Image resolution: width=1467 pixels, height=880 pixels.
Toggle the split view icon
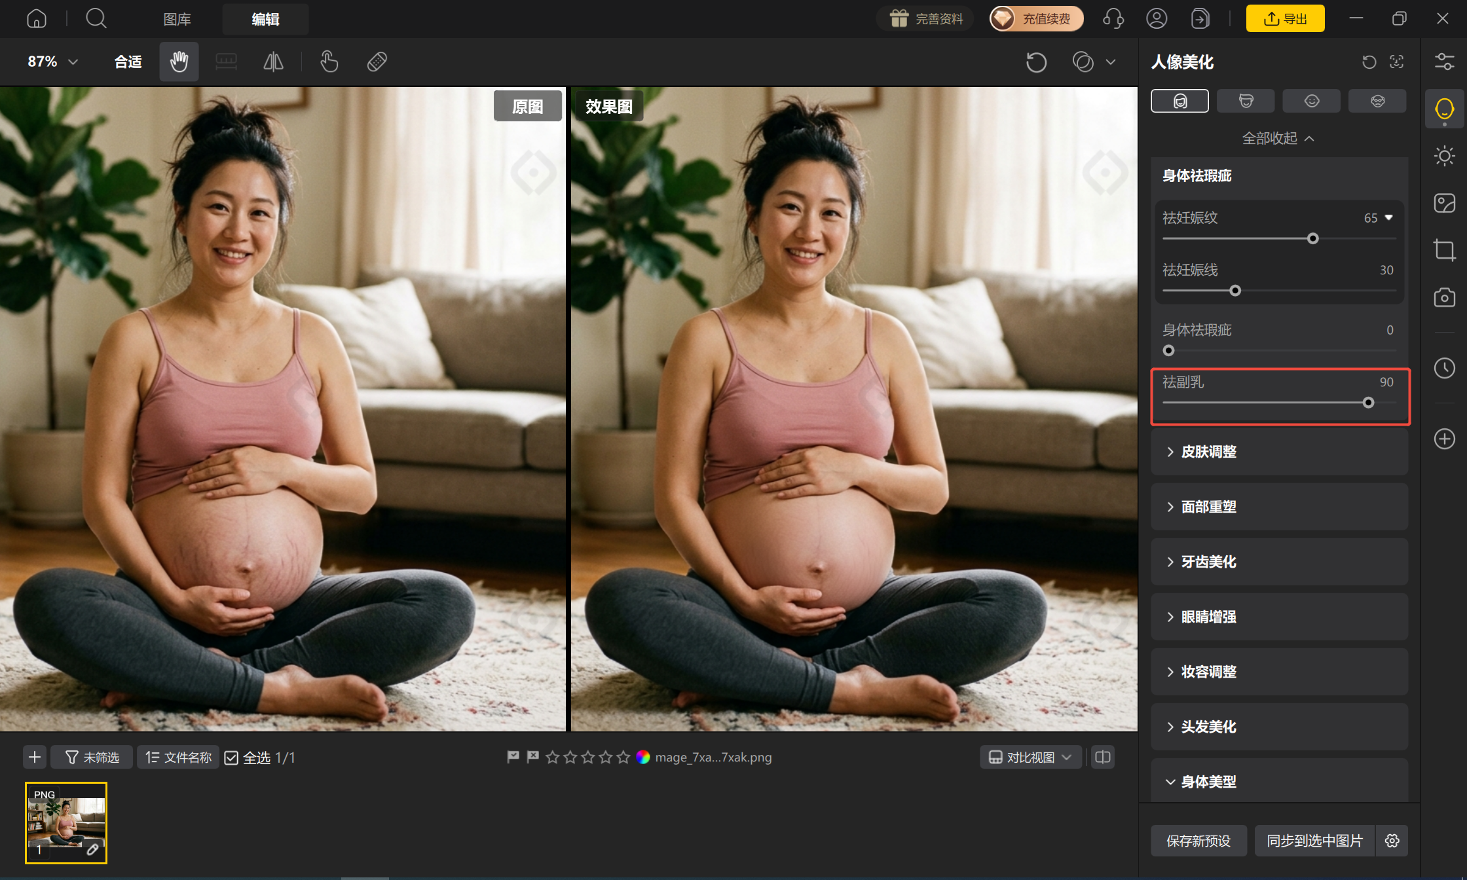point(1103,758)
